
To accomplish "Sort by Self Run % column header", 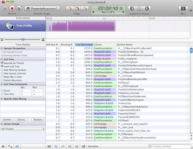I will point(53,45).
